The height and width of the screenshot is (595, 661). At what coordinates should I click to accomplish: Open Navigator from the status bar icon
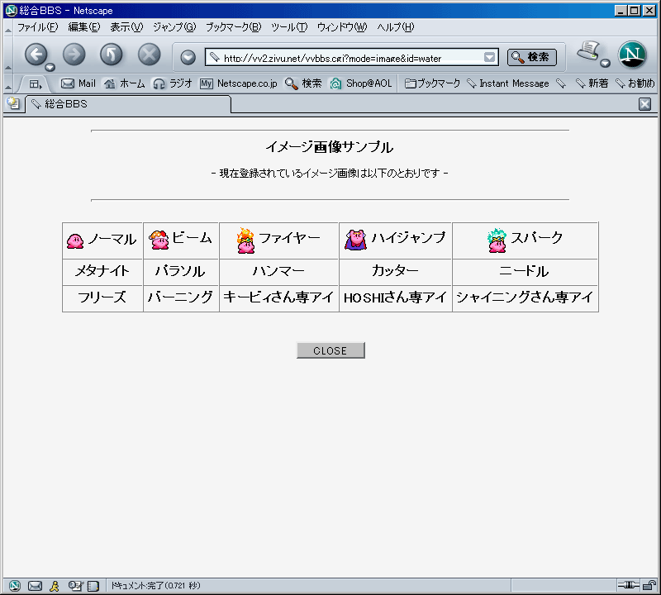tap(14, 585)
